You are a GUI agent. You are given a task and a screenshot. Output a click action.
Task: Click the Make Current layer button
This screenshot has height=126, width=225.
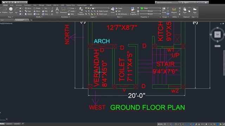pos(102,11)
